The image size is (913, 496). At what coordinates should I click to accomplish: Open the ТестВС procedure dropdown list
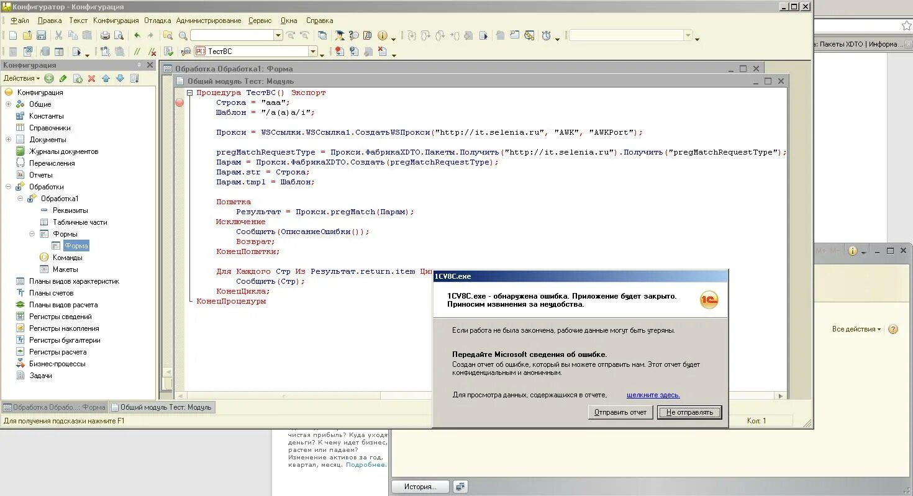313,52
